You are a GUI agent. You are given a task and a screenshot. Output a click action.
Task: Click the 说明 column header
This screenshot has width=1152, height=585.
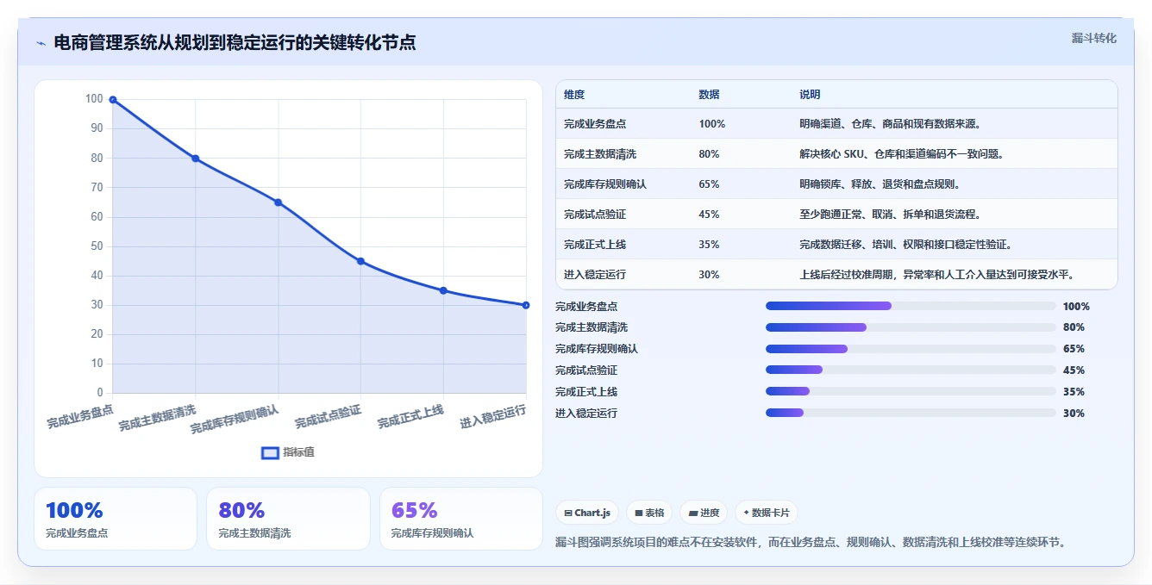pyautogui.click(x=810, y=95)
